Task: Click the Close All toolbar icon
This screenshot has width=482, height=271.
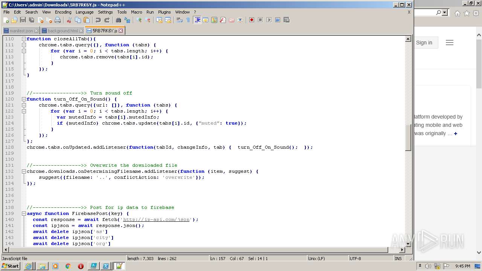Action: 49,20
